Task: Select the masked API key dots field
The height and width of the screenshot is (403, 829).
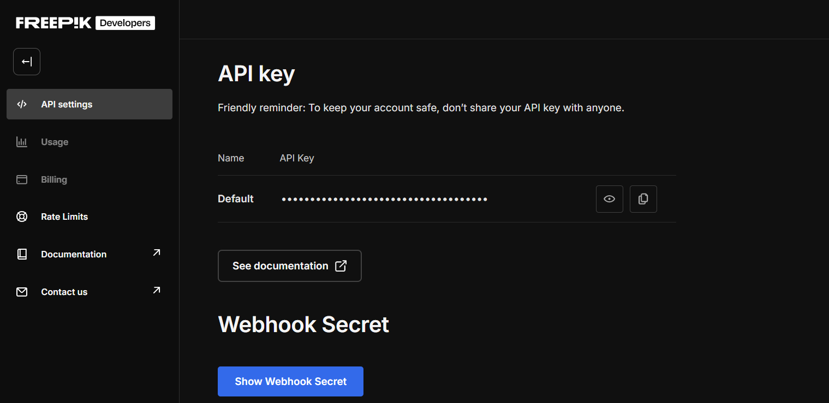Action: click(x=384, y=199)
